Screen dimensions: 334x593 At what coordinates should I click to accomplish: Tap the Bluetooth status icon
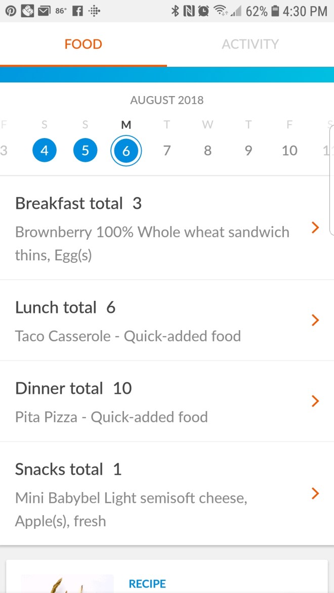pyautogui.click(x=175, y=11)
